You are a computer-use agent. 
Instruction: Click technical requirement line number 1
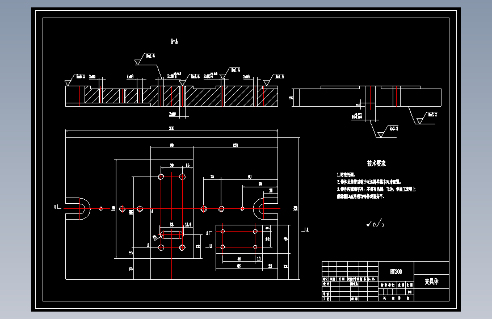click(346, 175)
